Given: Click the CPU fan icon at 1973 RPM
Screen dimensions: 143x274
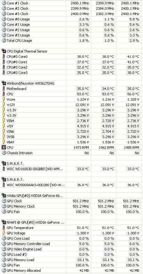Looking at the screenshot, I should [x=4, y=148].
